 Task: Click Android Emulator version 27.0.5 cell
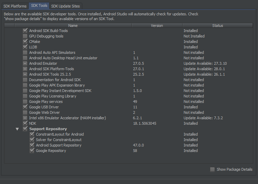(138, 63)
